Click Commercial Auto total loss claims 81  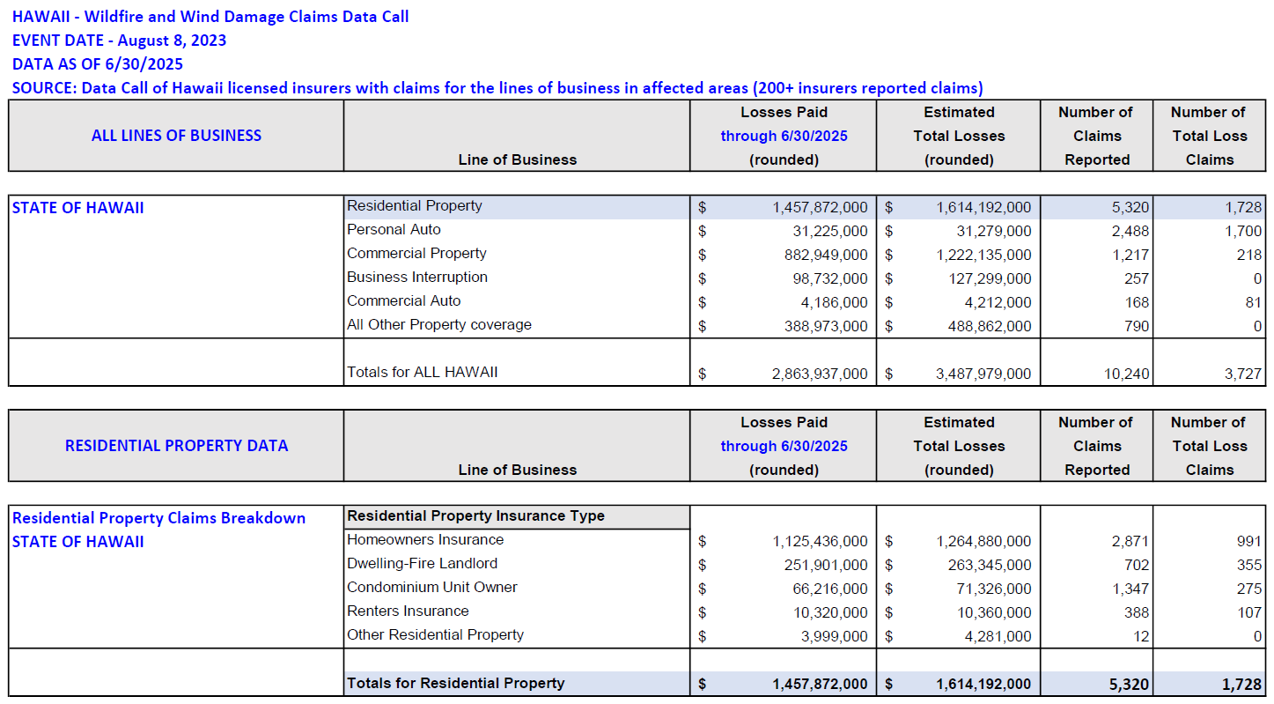coord(1254,303)
